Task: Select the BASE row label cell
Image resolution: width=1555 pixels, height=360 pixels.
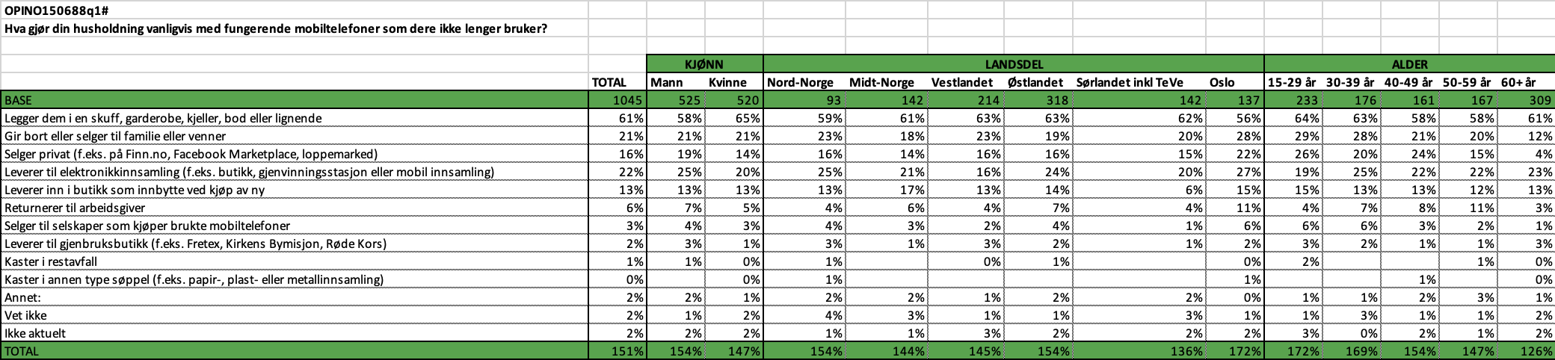Action: coord(295,100)
